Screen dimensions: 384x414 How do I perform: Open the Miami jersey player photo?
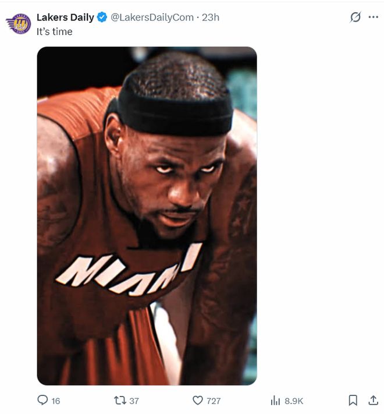[x=147, y=215]
